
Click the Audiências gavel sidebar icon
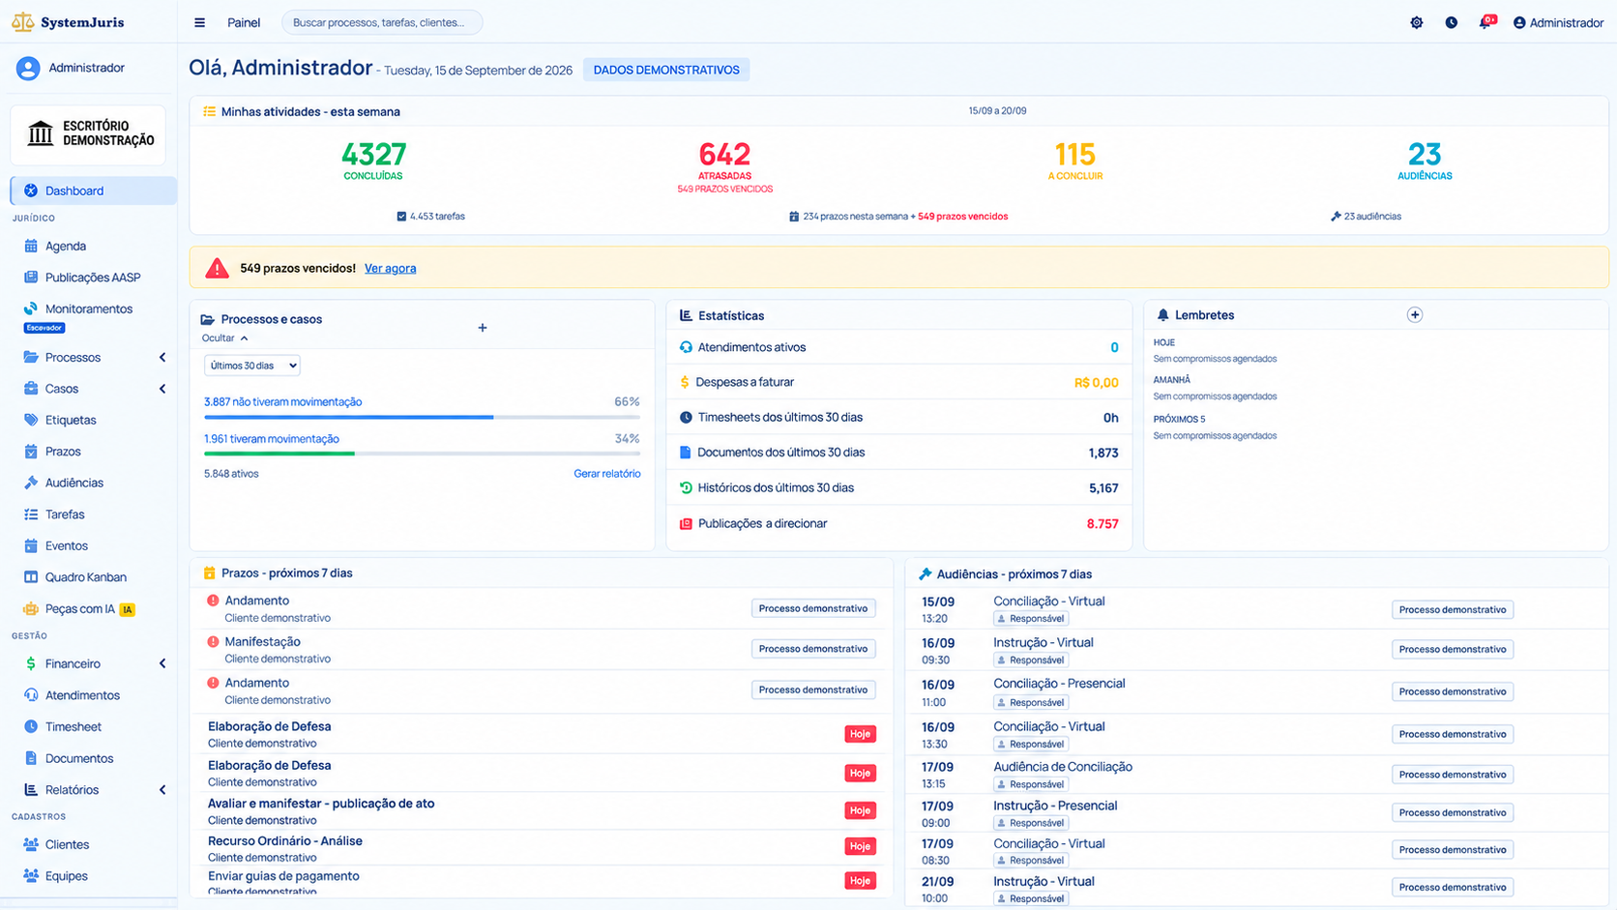31,483
